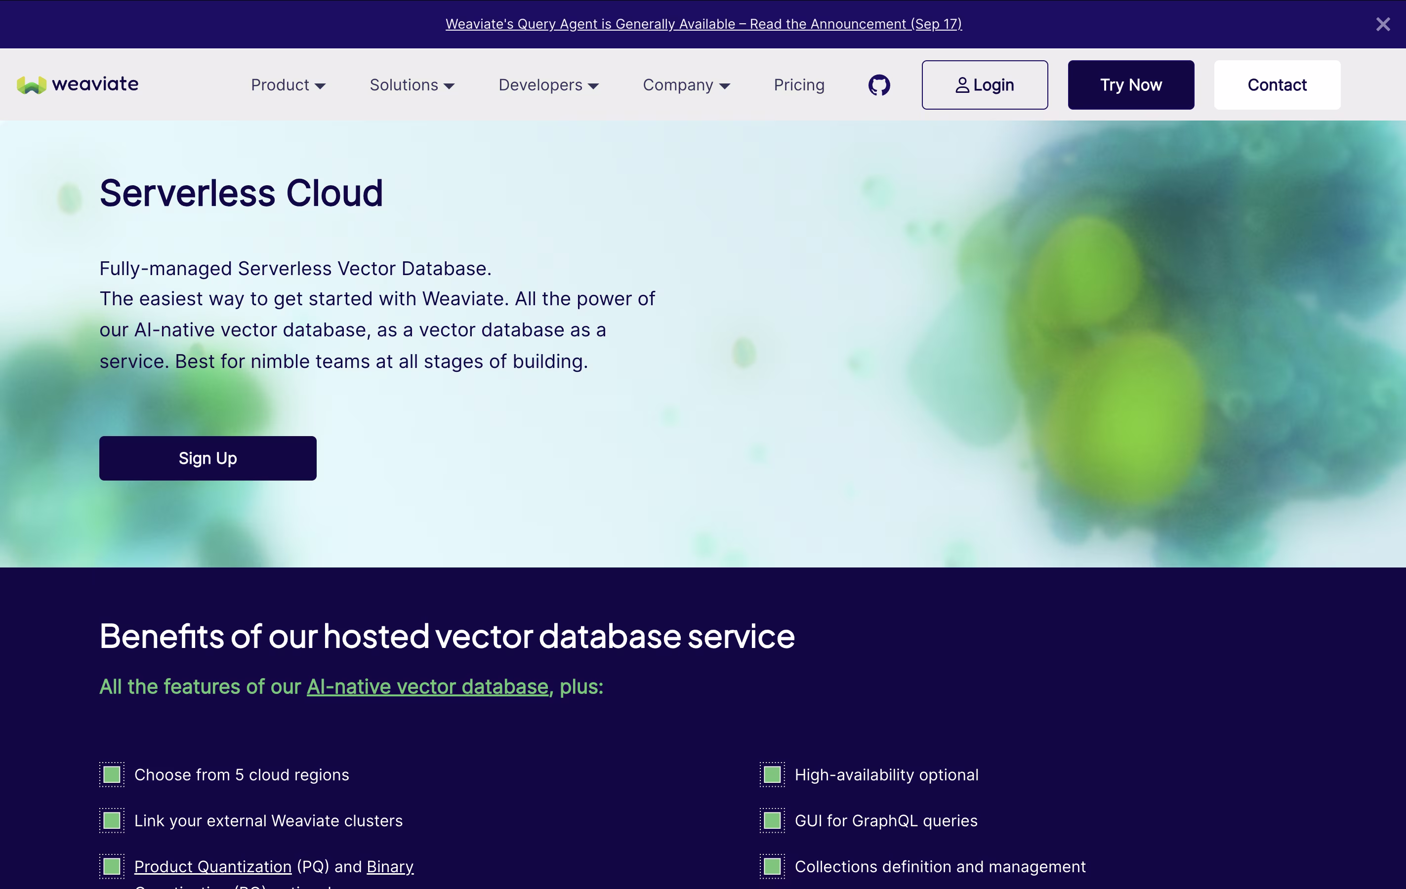The height and width of the screenshot is (889, 1406).
Task: Click green square beside 'GUI for GraphQL queries'
Action: pyautogui.click(x=772, y=821)
